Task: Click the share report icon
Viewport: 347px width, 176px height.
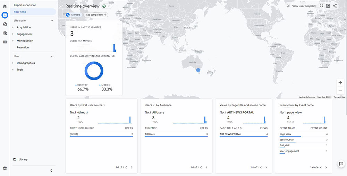Action: 335,6
